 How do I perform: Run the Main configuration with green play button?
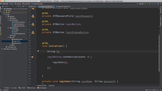[147, 4]
